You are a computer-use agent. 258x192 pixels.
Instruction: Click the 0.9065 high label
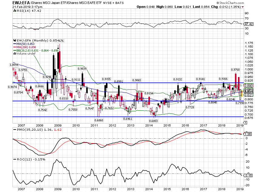coord(137,80)
